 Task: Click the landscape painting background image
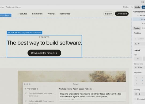click(72, 76)
